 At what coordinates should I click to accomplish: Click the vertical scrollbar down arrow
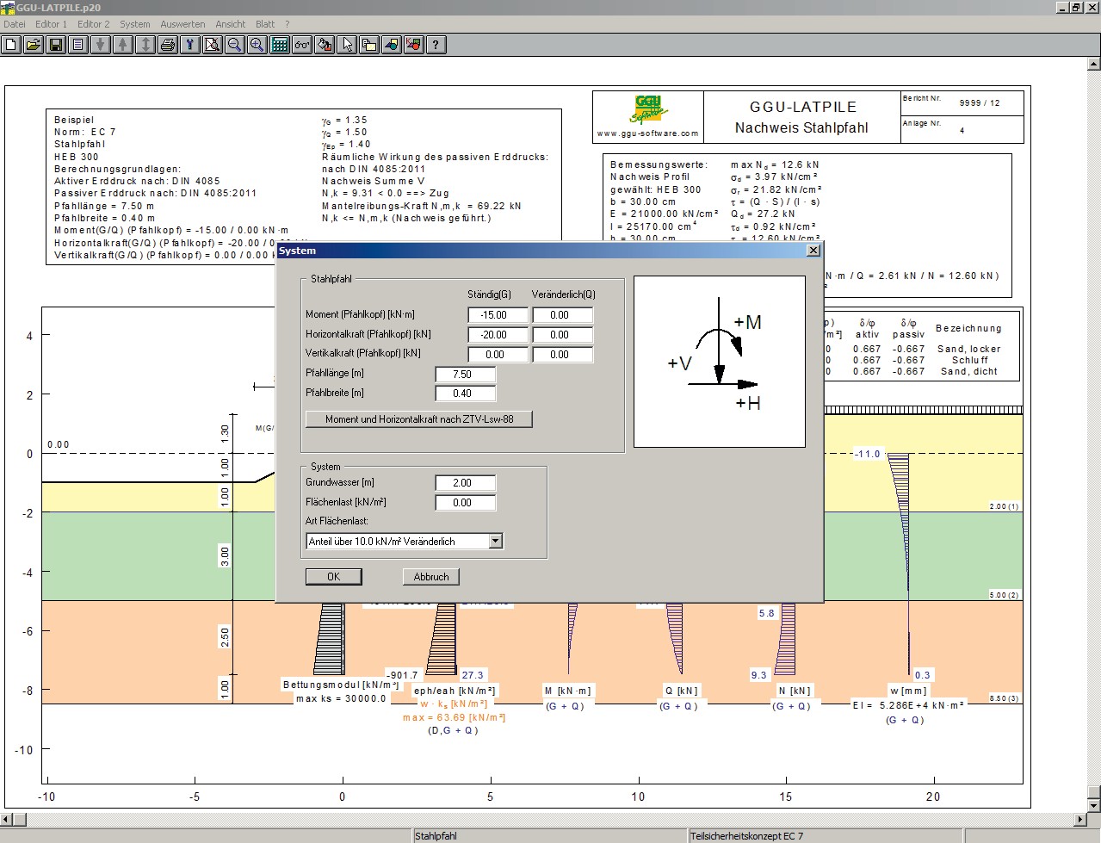[x=1094, y=804]
